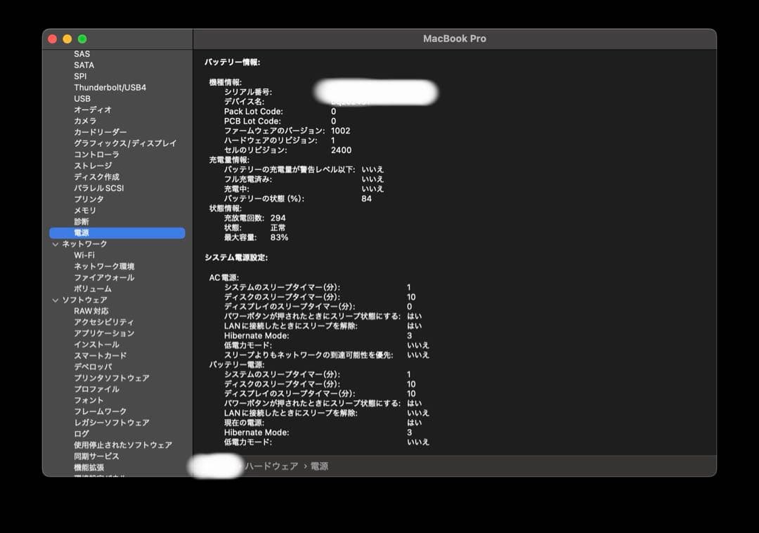Click the 最大容量 value 83%
This screenshot has width=759, height=533.
point(279,237)
